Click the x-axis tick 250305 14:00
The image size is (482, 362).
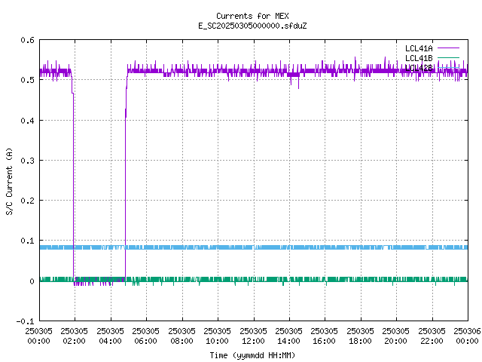pos(289,336)
